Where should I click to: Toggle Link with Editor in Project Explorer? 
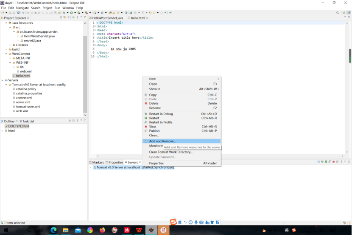click(64, 17)
